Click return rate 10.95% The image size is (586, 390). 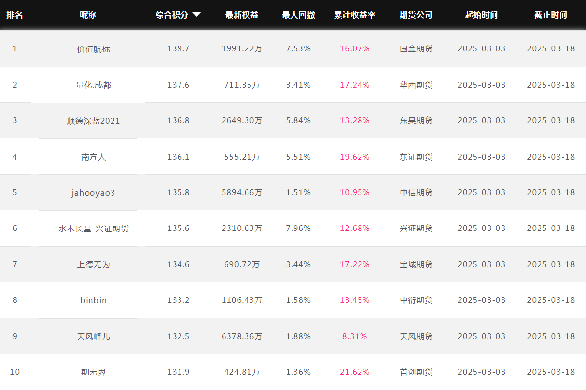click(355, 192)
